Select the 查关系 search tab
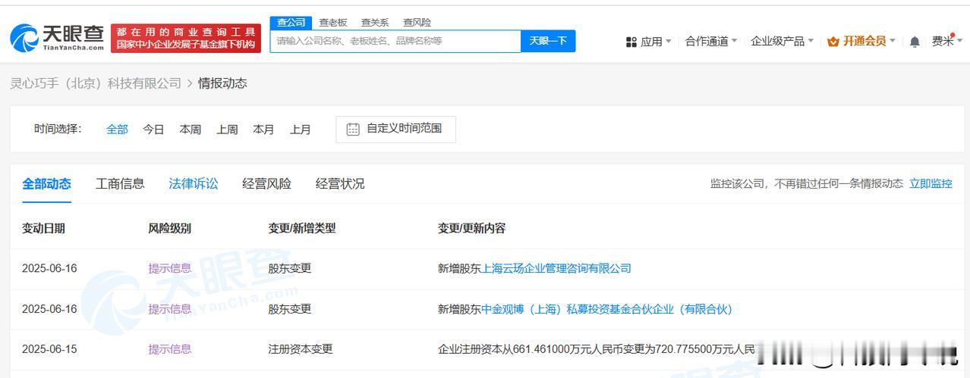The height and width of the screenshot is (378, 970). [x=375, y=22]
